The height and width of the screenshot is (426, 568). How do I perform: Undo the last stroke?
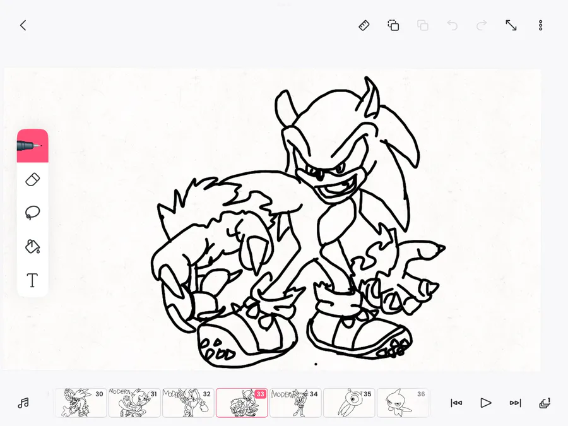tap(452, 25)
